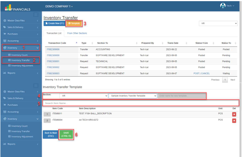Image resolution: width=242 pixels, height=157 pixels.
Task: Sort by Transaction Code column arrow
Action: 76,43
